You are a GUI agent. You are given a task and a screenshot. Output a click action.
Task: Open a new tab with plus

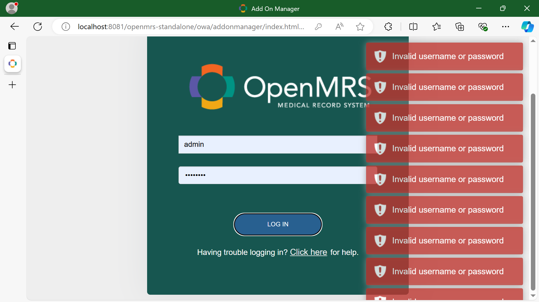point(12,85)
